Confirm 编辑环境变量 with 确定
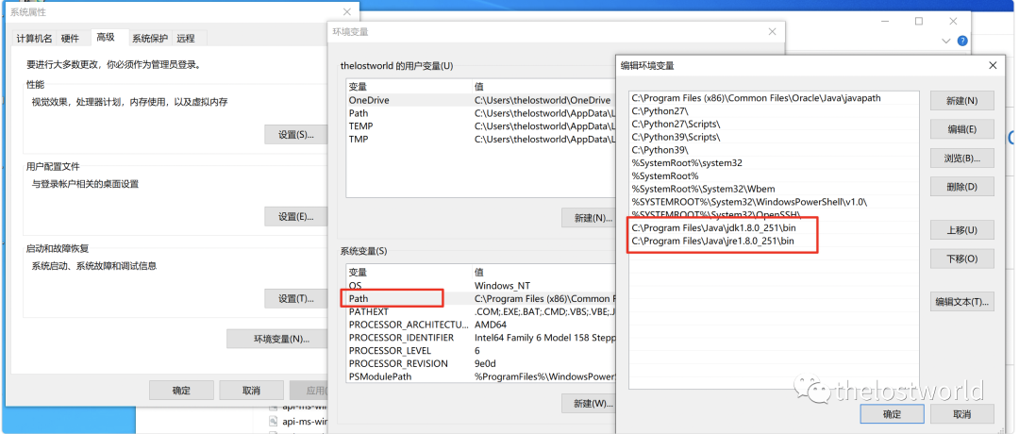The height and width of the screenshot is (434, 1019). pyautogui.click(x=892, y=414)
